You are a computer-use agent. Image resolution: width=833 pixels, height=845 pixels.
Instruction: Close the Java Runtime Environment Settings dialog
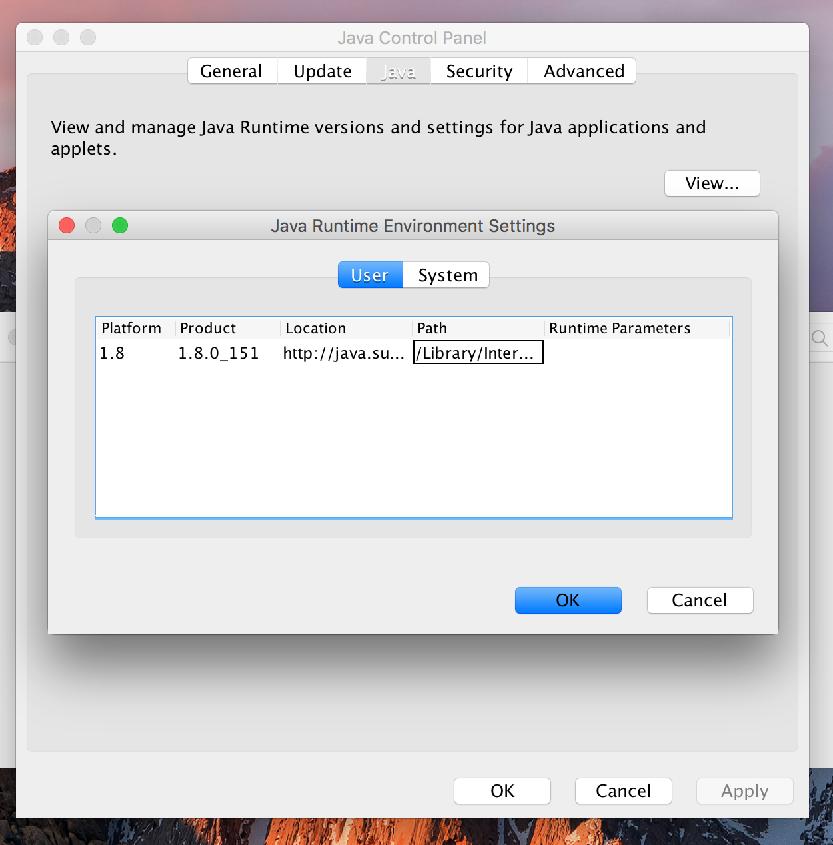[x=67, y=225]
